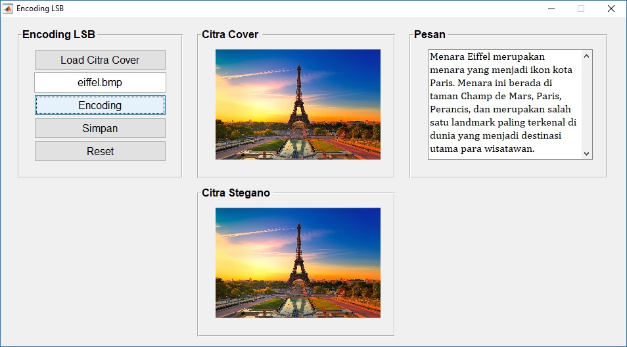Click the Citra Stegano output image

tap(298, 263)
